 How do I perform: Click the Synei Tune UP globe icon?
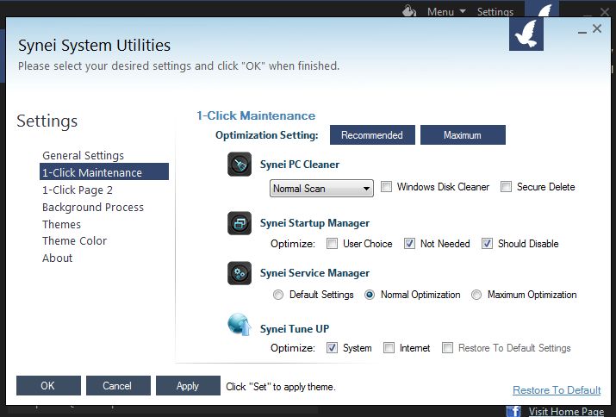click(x=240, y=327)
